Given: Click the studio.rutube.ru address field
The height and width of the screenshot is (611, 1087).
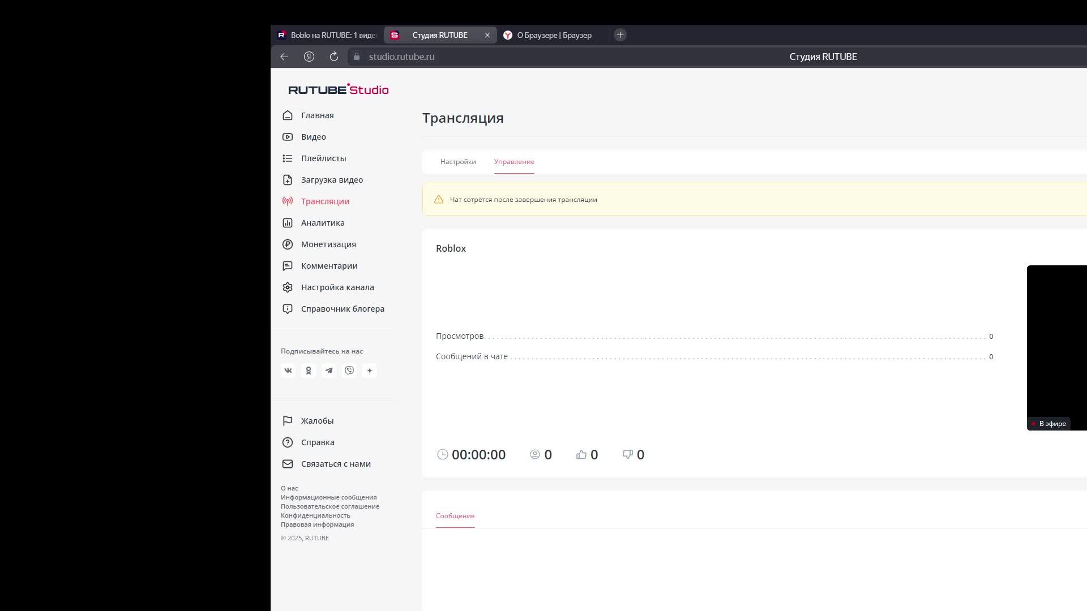Looking at the screenshot, I should coord(401,57).
